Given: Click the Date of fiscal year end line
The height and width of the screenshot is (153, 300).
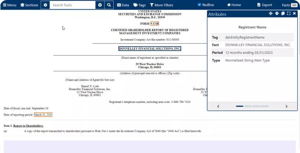Looking at the screenshot, I should point(26,108).
